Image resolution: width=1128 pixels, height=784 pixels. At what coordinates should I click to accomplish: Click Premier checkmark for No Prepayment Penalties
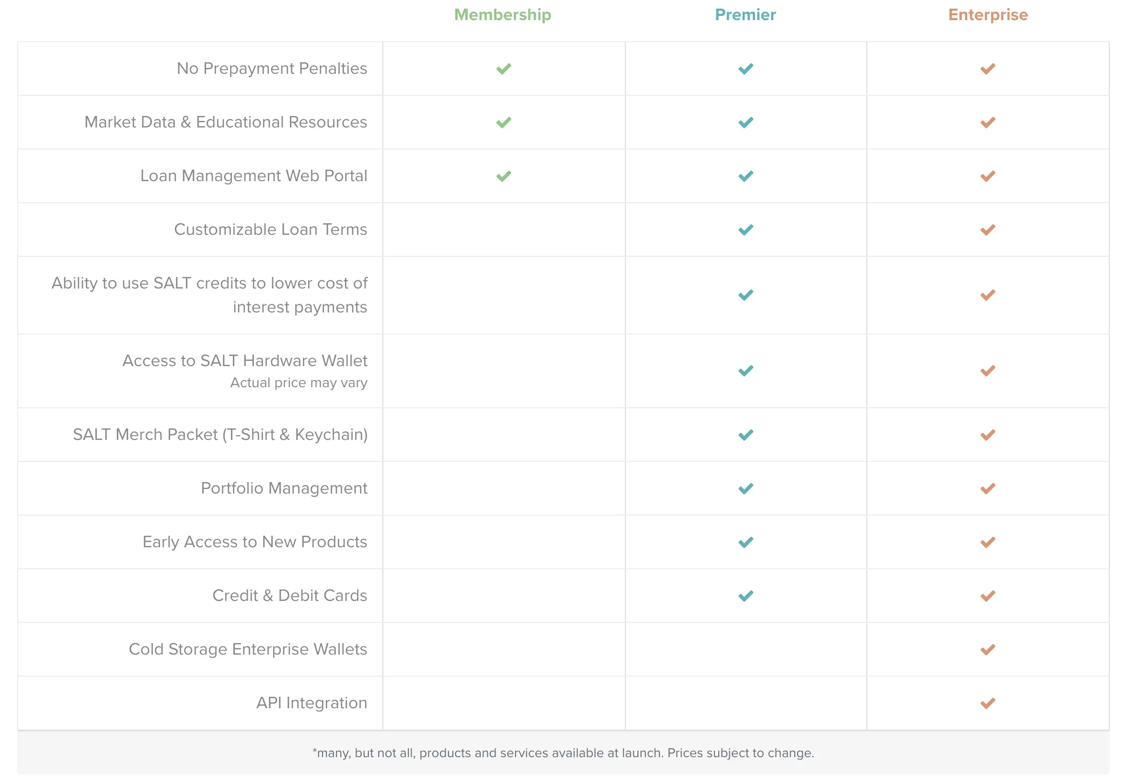pos(746,69)
